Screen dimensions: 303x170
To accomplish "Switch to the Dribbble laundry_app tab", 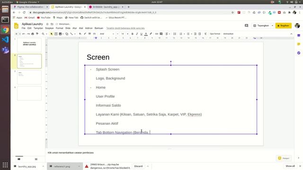I will point(106,7).
